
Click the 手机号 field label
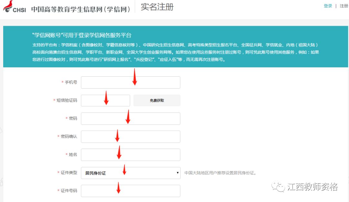pyautogui.click(x=71, y=82)
